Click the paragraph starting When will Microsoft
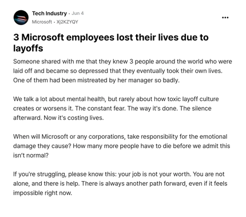 pos(121,146)
